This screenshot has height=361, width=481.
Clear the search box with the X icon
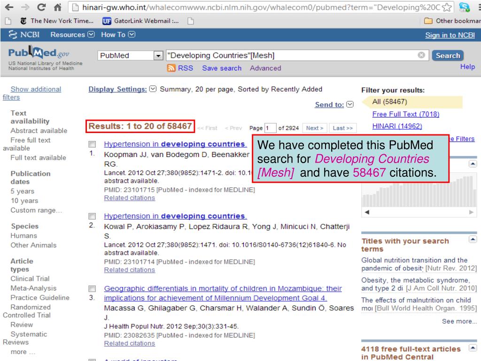tap(421, 55)
